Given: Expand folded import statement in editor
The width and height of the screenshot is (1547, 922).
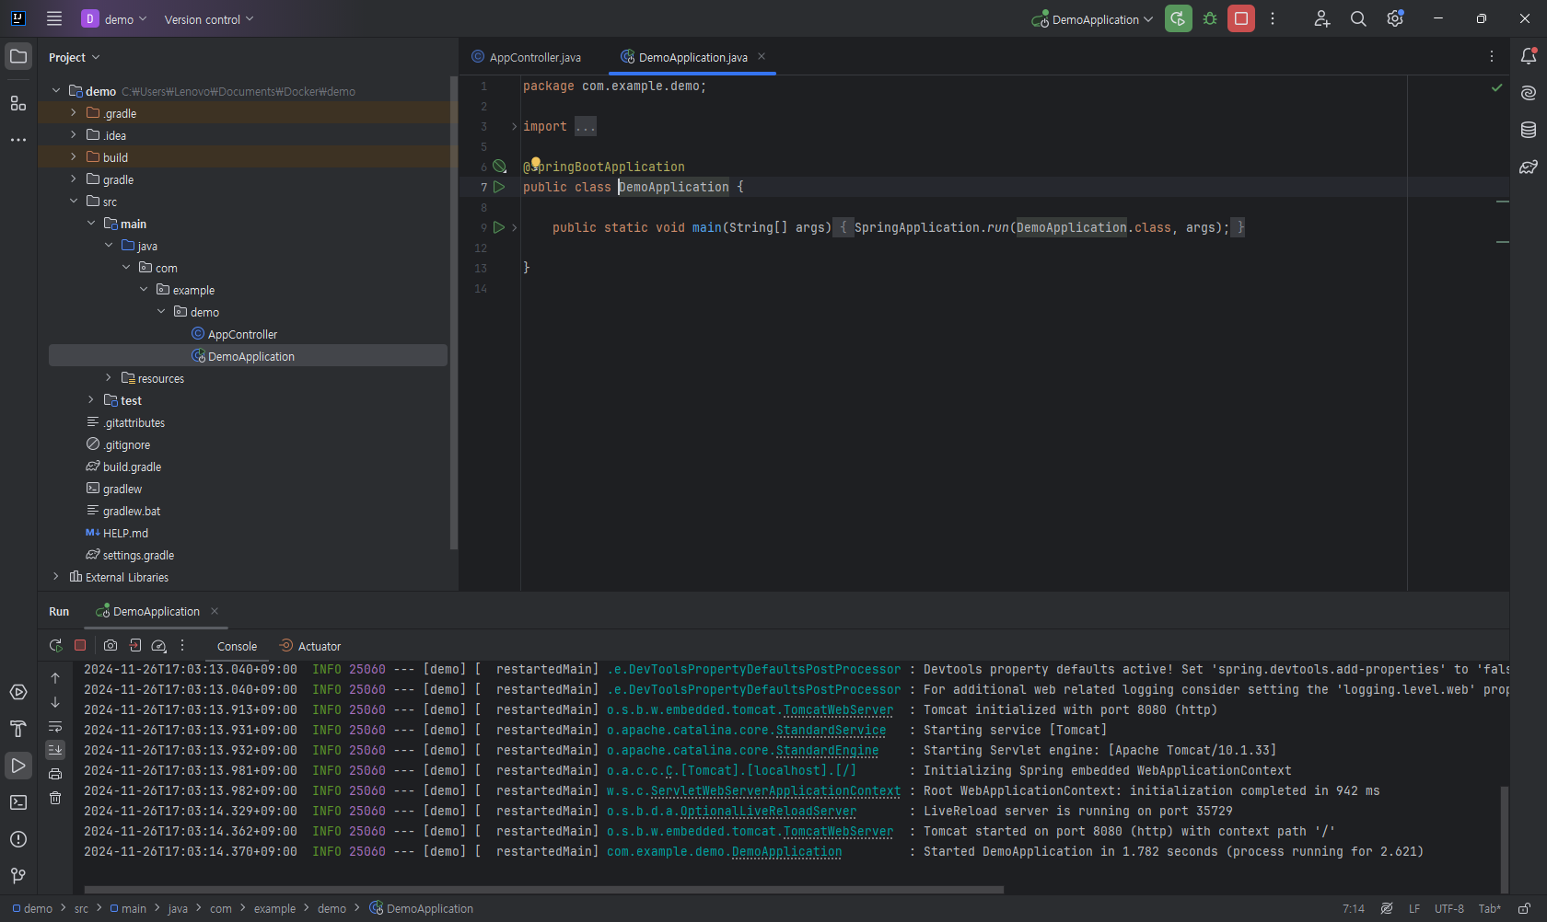Looking at the screenshot, I should pyautogui.click(x=586, y=126).
